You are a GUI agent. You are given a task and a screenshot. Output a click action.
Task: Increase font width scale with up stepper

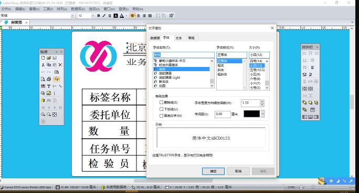262,101
